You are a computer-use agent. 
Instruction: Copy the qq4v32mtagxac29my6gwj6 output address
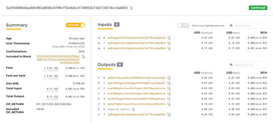(169, 83)
